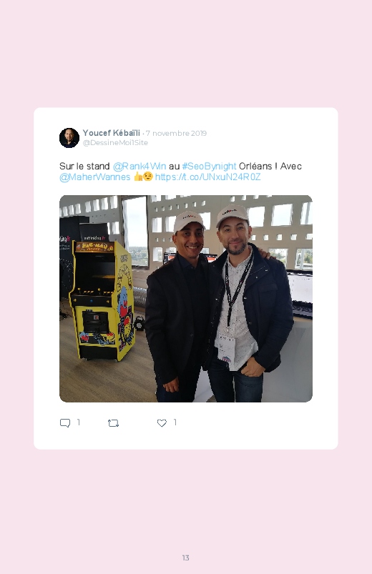Open the @DessineMoi1Site handle
The image size is (372, 574).
[x=115, y=143]
